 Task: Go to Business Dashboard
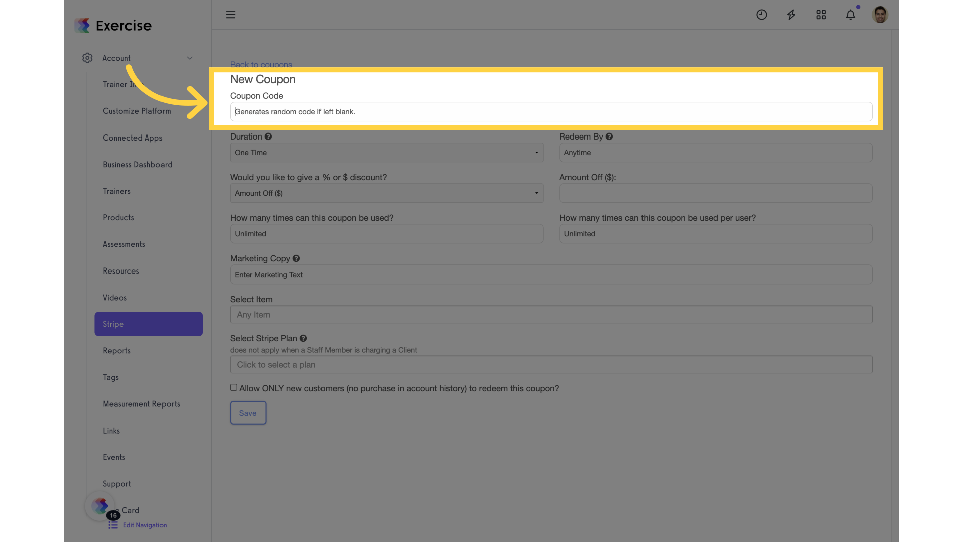pyautogui.click(x=137, y=165)
